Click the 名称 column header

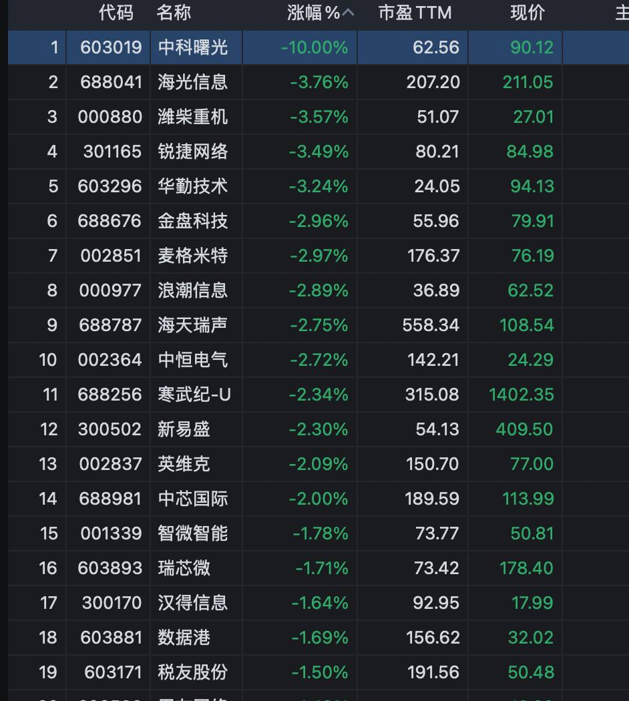174,13
